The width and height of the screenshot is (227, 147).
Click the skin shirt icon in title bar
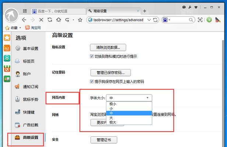click(x=196, y=7)
